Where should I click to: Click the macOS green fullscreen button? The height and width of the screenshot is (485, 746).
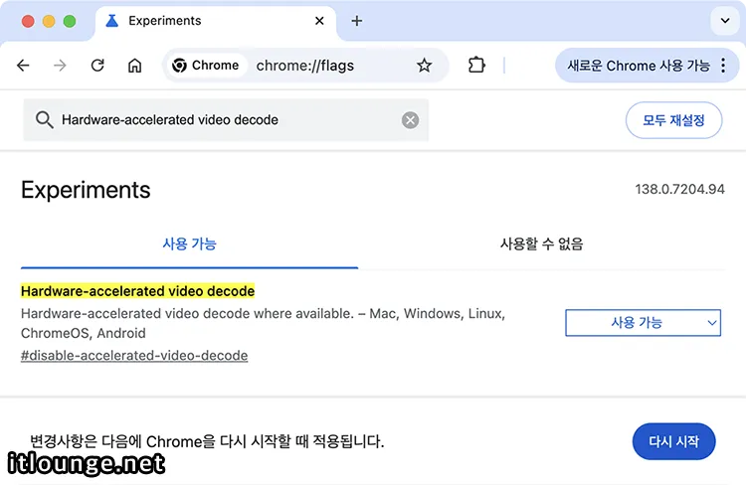(x=70, y=22)
